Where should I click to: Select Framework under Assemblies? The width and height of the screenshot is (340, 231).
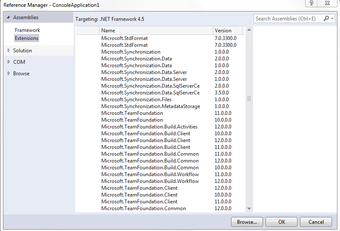click(28, 30)
